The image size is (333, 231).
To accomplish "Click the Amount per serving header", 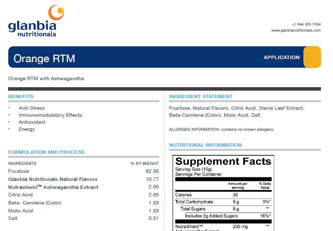I will (238, 185).
